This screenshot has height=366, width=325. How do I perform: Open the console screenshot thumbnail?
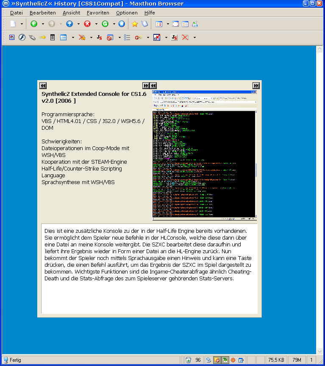(205, 156)
